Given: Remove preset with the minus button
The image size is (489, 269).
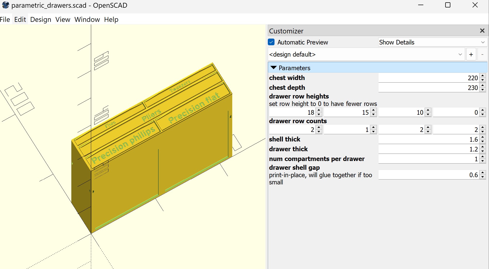Looking at the screenshot, I should pos(482,55).
